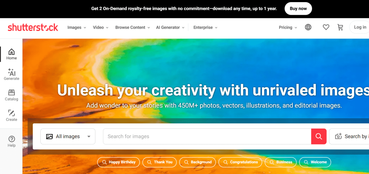
Task: Click the Search for images field
Action: [x=207, y=136]
